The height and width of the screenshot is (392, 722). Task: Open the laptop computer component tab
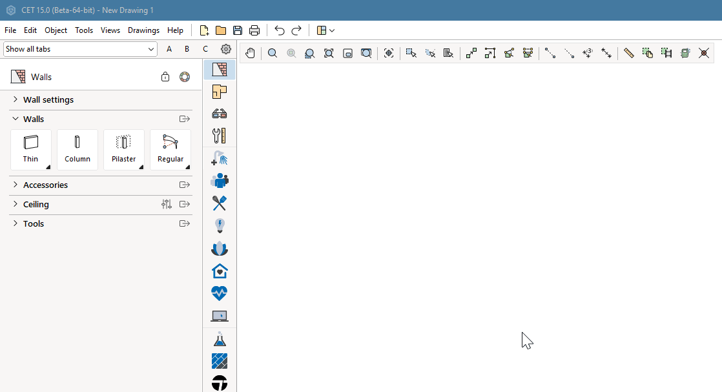pos(220,316)
